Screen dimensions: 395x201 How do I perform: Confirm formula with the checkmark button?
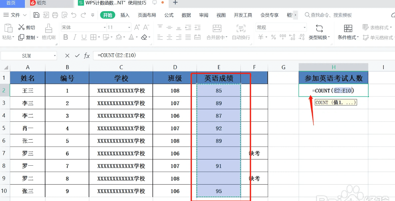77,56
